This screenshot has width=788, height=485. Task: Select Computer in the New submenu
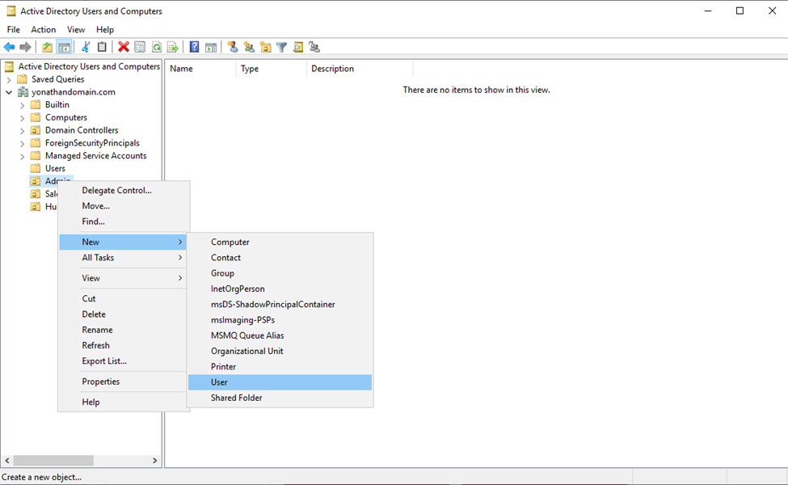click(280, 242)
